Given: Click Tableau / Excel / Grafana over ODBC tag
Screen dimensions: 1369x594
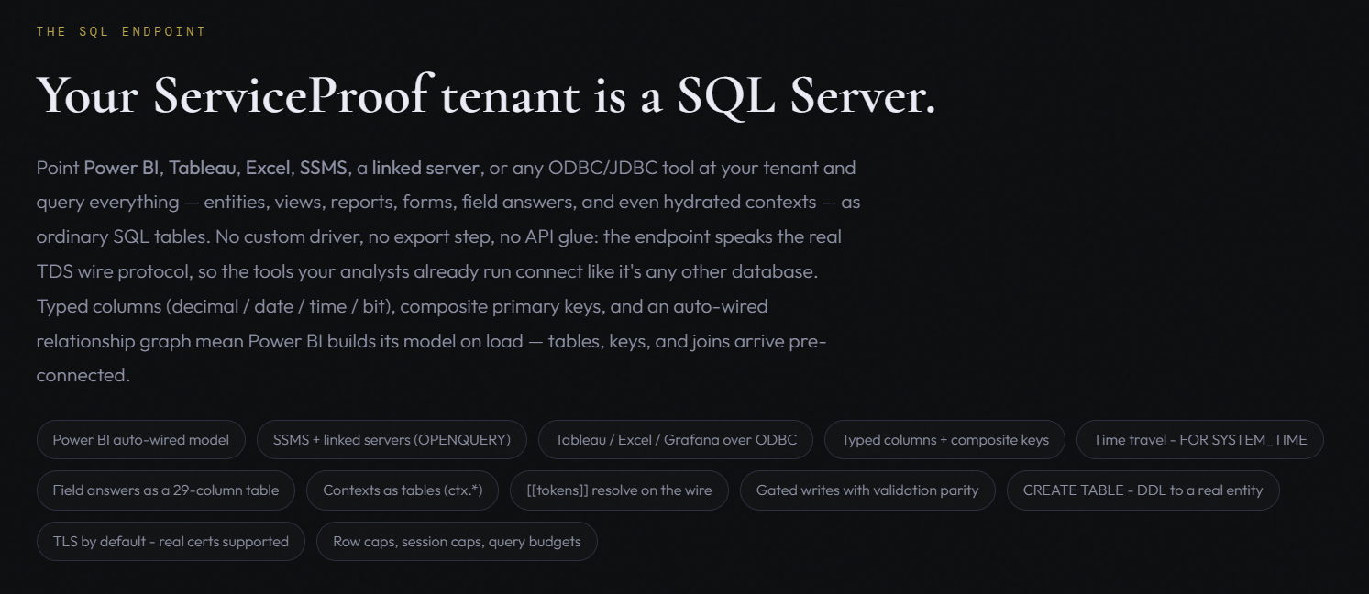Looking at the screenshot, I should pyautogui.click(x=676, y=440).
